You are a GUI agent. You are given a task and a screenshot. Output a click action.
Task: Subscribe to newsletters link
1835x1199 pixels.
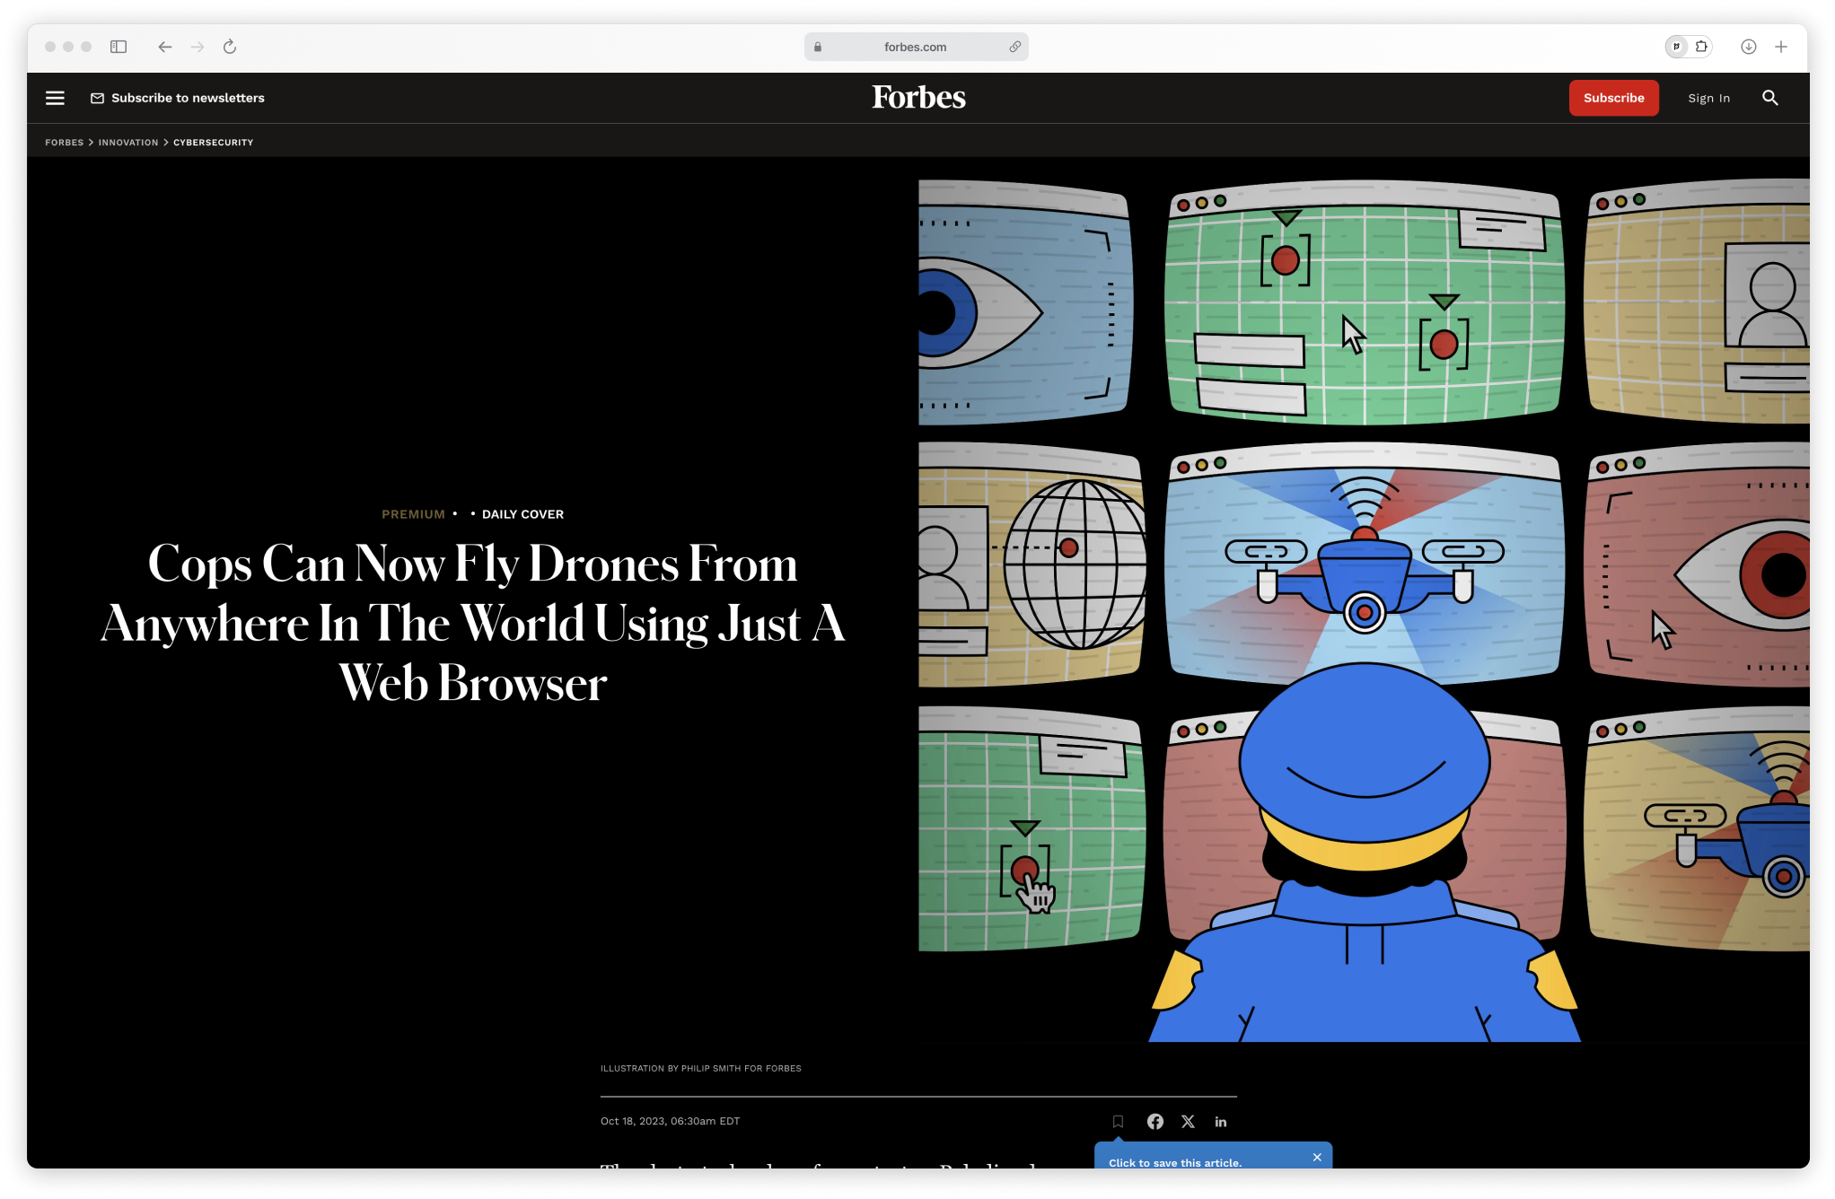178,98
